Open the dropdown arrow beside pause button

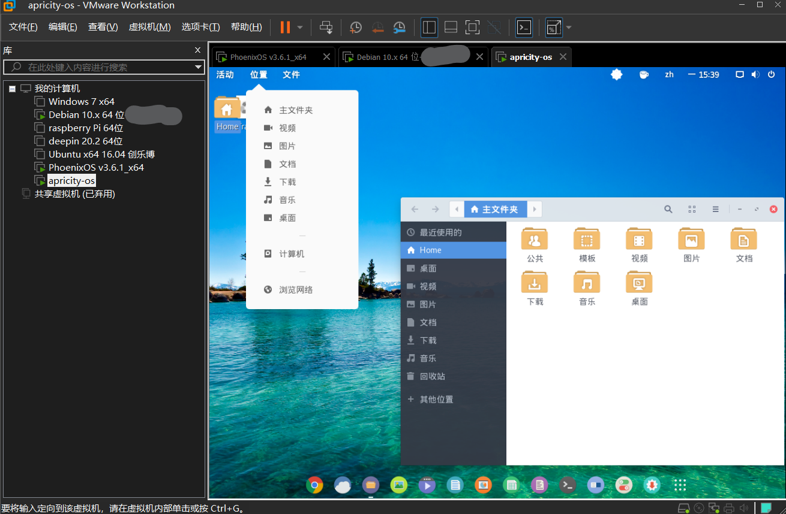point(300,28)
